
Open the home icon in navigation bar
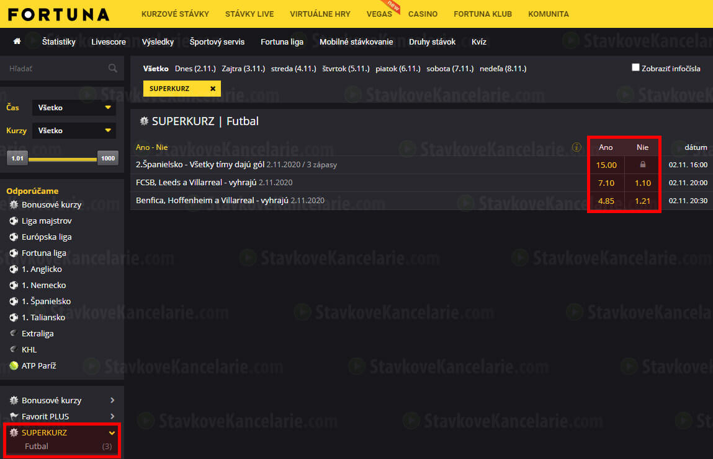click(17, 42)
